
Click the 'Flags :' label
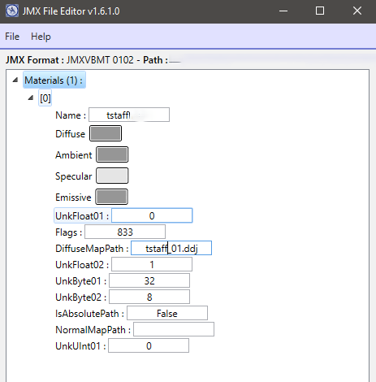click(x=69, y=232)
